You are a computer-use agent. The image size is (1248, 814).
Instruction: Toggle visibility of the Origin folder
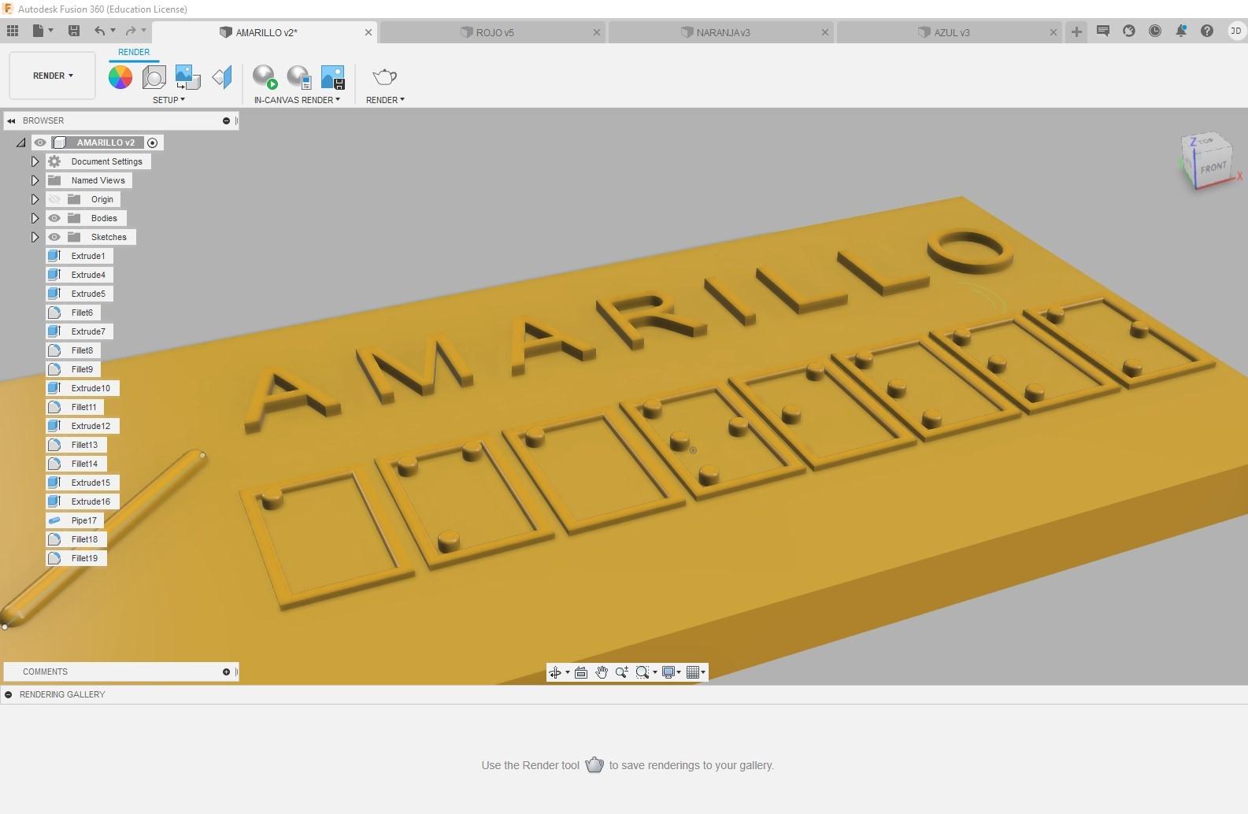[x=54, y=199]
